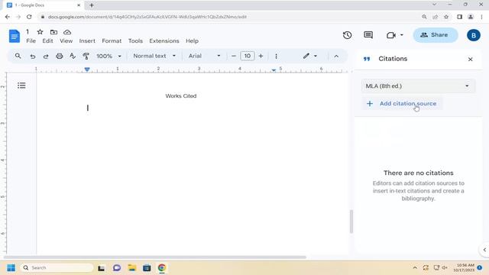Open the View menu
Image resolution: width=489 pixels, height=275 pixels.
[x=66, y=40]
